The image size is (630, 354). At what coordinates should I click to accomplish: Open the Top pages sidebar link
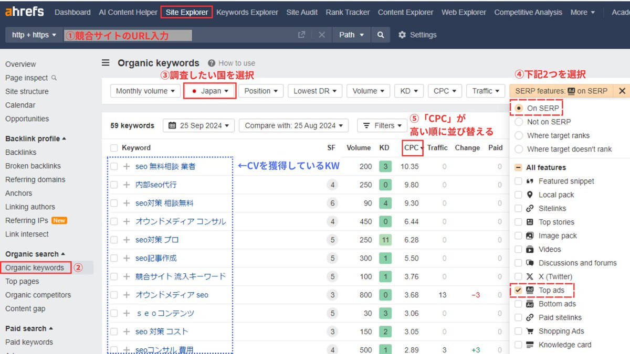click(x=22, y=281)
